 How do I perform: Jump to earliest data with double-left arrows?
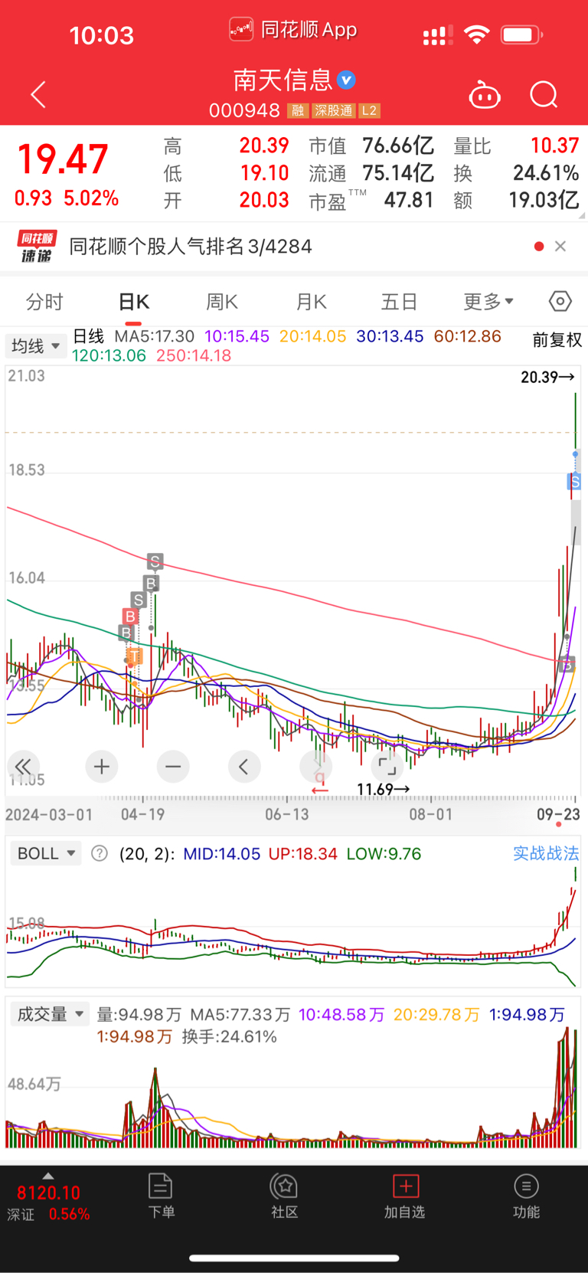pos(23,766)
